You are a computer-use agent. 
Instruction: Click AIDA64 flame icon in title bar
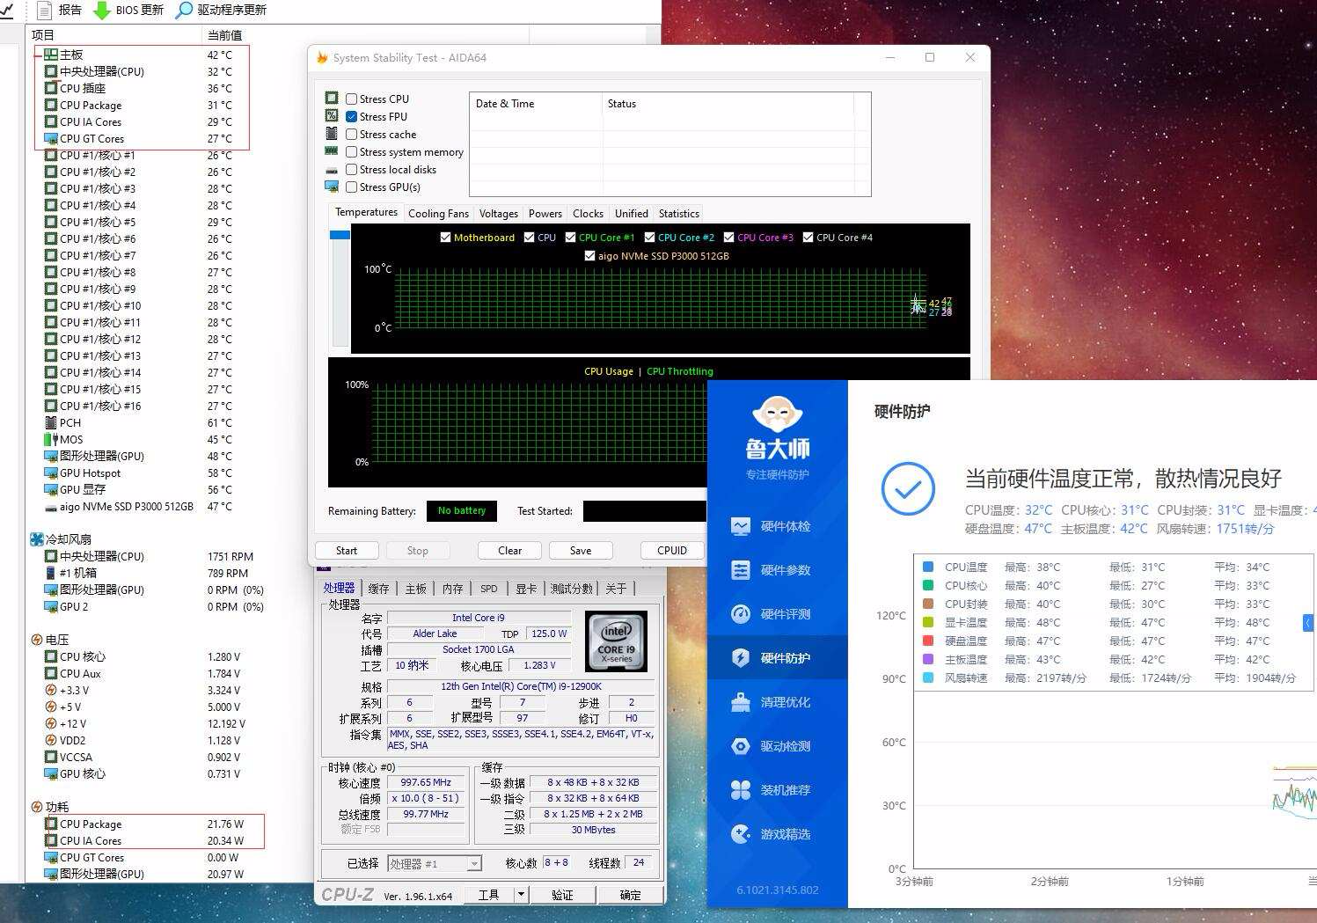pos(322,57)
